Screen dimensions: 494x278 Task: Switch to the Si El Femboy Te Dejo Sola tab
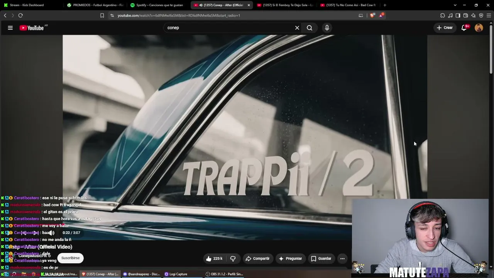tap(285, 5)
